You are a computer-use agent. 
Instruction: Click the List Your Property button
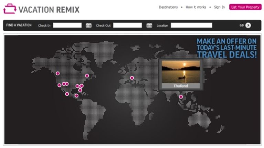(x=245, y=7)
